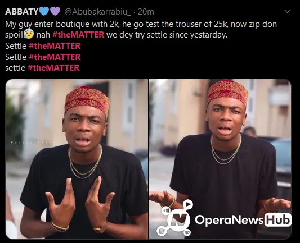This screenshot has width=300, height=243.
Task: Open the tweet options chevron dropdown
Action: 287,11
